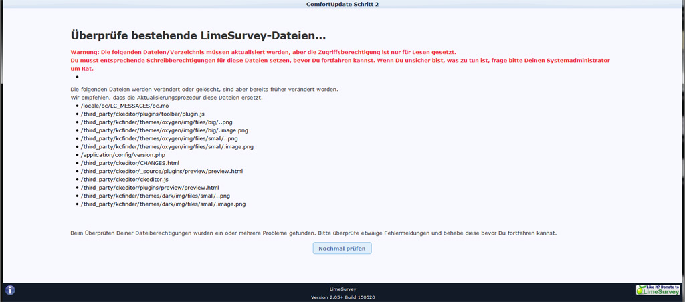685x302 pixels.
Task: Select the dark theme files/small/..png entry
Action: pyautogui.click(x=155, y=196)
